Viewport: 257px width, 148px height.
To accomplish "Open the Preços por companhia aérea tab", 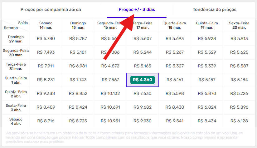I will (x=51, y=10).
